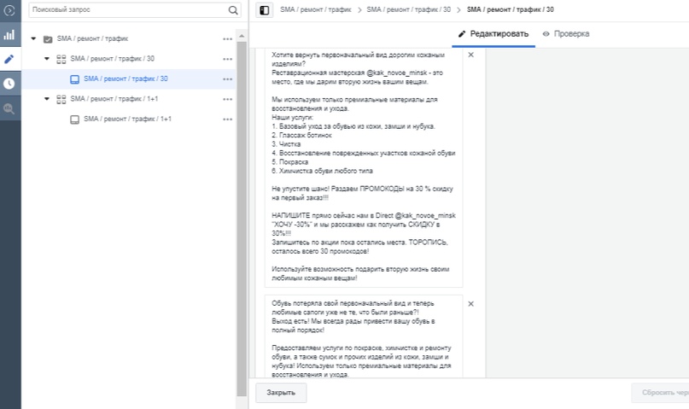Click in second ad text box Обувь потеряла
This screenshot has width=689, height=409.
tap(364, 336)
